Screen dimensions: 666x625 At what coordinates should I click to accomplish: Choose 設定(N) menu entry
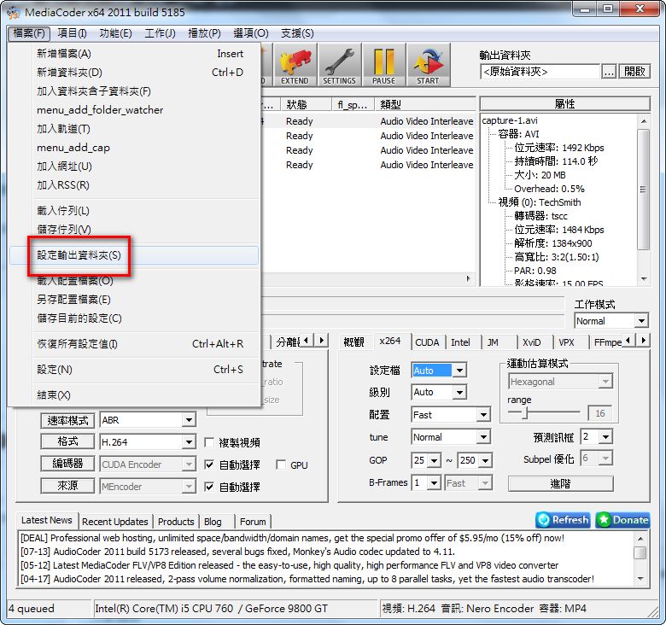click(x=134, y=370)
